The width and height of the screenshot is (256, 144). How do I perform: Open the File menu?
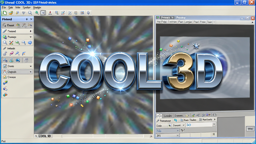click(x=4, y=7)
